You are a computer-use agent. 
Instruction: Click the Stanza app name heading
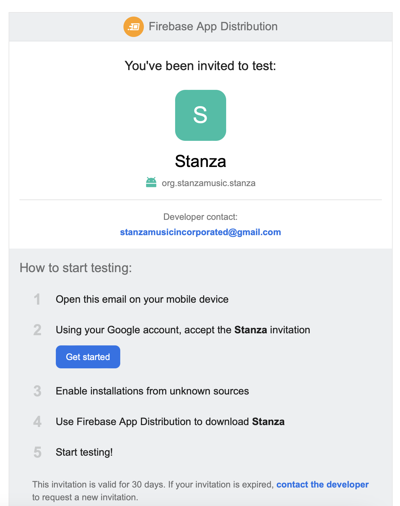tap(201, 161)
